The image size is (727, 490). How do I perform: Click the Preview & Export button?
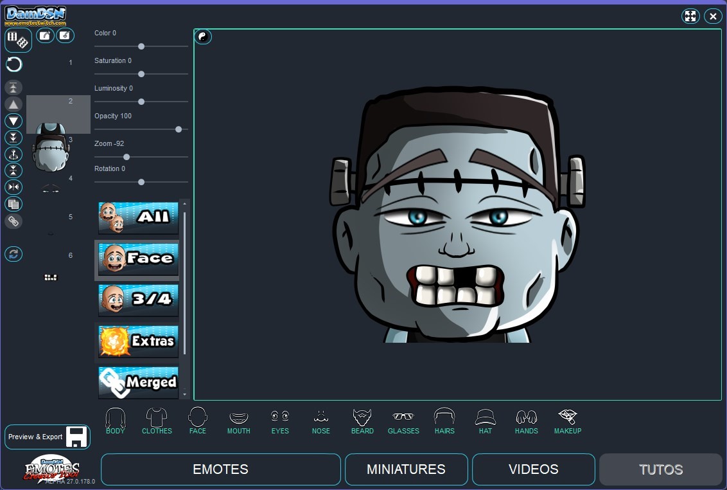(46, 437)
